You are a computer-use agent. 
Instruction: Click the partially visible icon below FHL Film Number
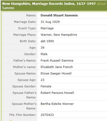tap(11, 120)
